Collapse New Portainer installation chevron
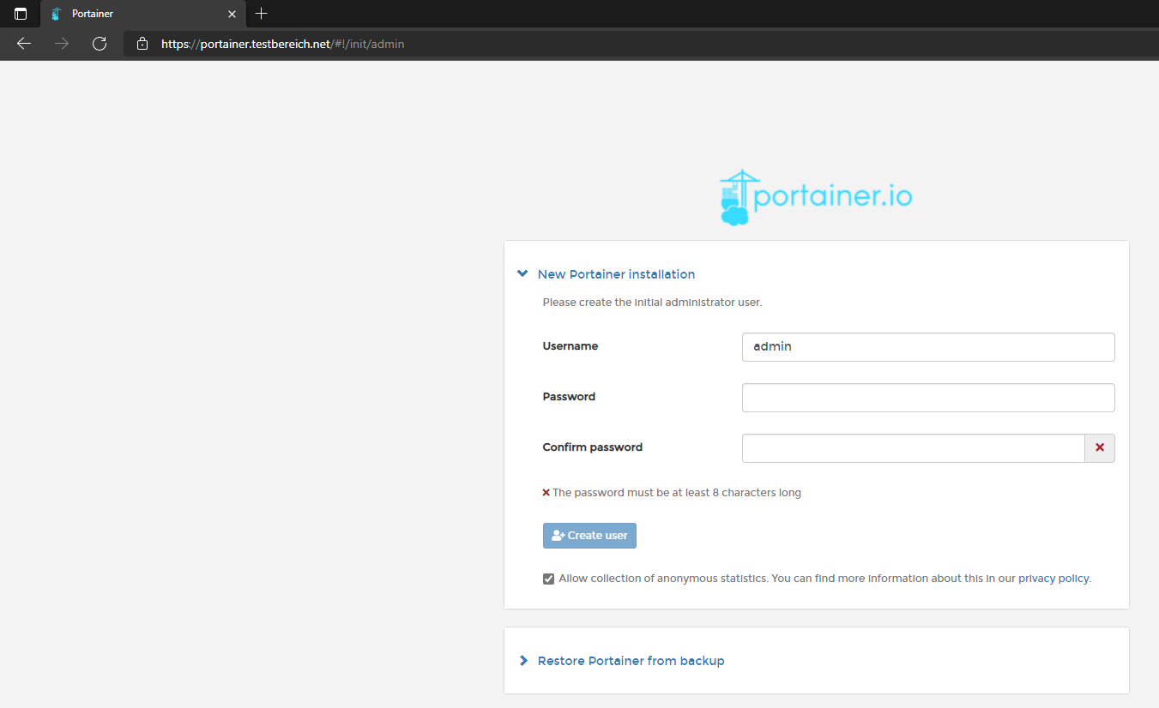1159x708 pixels. [x=522, y=274]
